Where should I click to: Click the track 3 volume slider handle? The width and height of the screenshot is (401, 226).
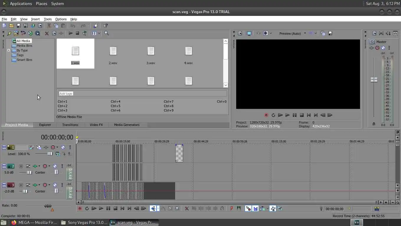coord(25,191)
